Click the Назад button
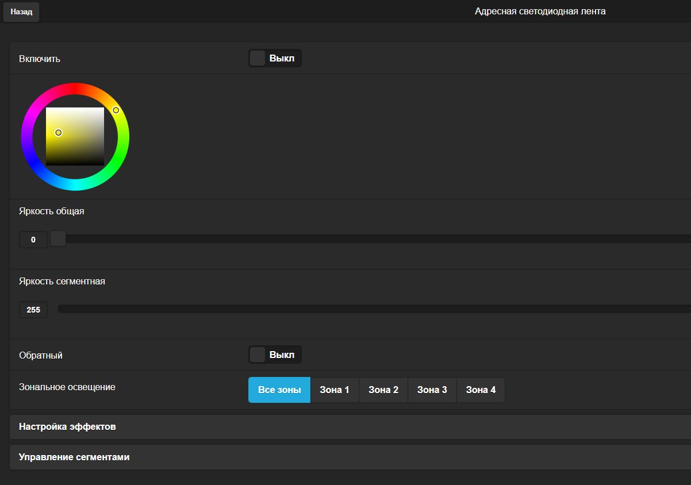Screen dimensions: 691x485 [21, 12]
